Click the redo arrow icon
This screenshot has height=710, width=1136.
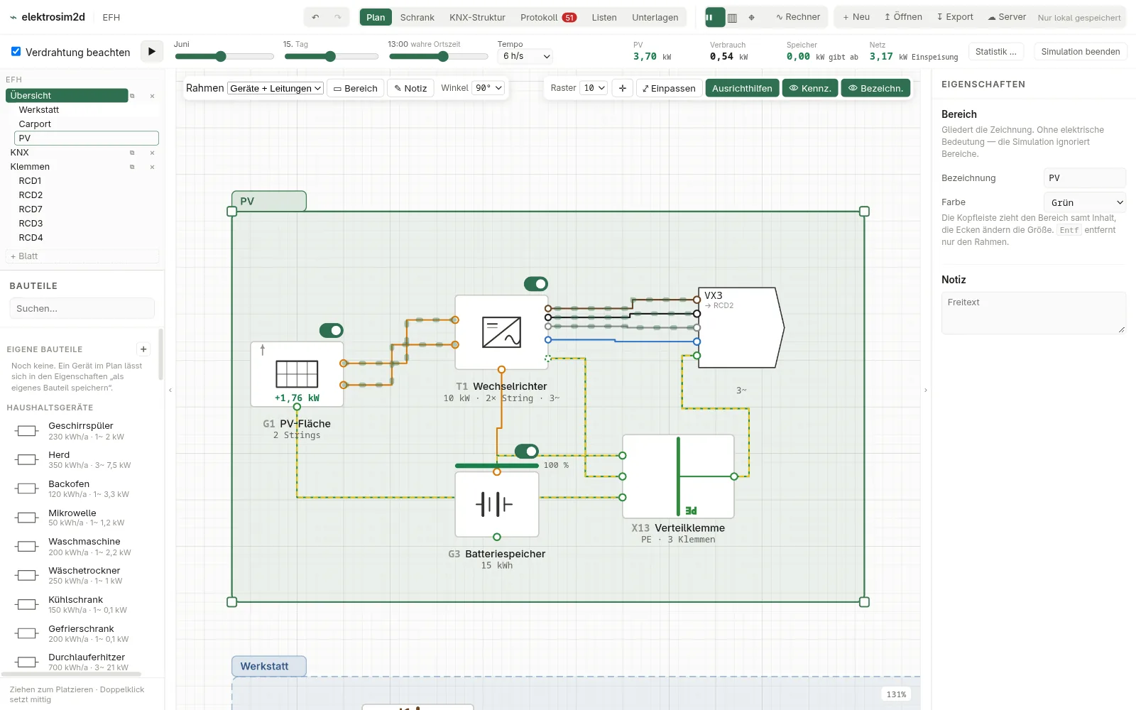click(338, 17)
